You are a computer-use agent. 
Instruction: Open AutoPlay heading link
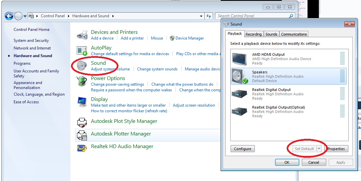coord(101,48)
